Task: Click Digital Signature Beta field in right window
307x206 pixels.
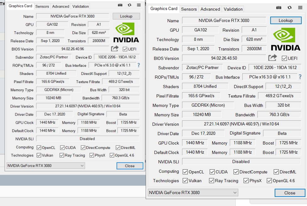Action: (282, 134)
